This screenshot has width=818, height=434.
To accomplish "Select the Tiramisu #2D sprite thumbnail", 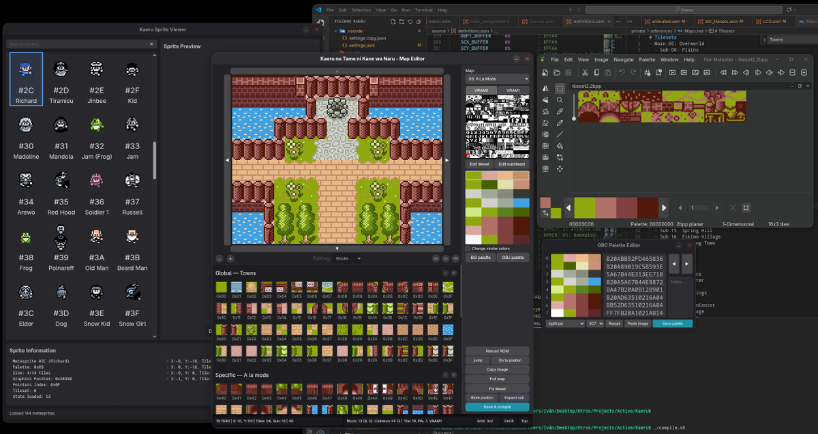I will pos(61,79).
